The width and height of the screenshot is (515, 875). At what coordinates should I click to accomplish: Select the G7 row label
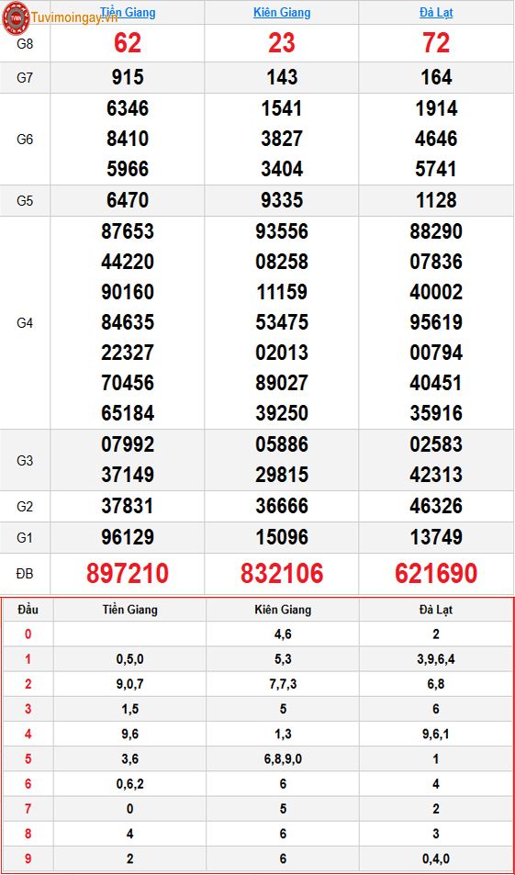point(25,77)
